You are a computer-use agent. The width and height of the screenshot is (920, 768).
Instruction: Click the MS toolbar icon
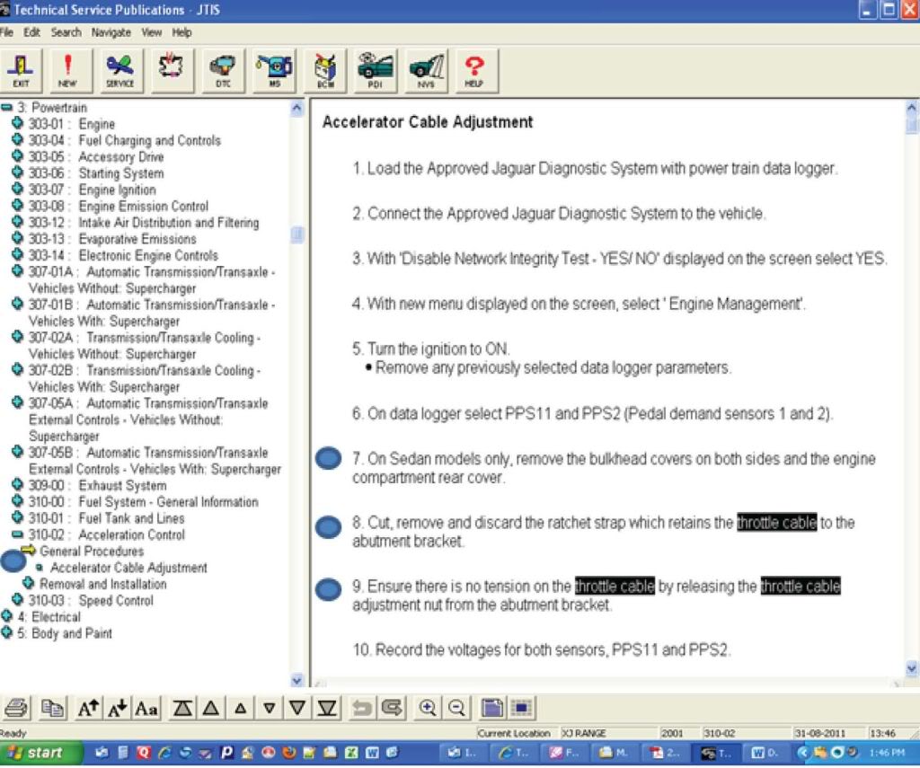pos(275,70)
